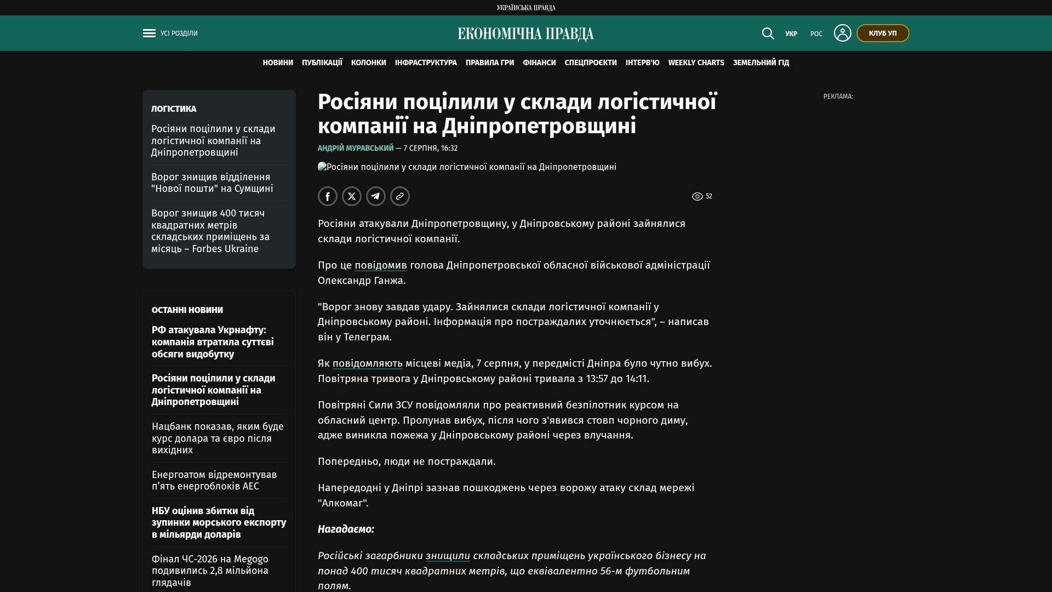This screenshot has width=1052, height=592.
Task: Click the 'Нагадаємо:' text
Action: coord(346,530)
